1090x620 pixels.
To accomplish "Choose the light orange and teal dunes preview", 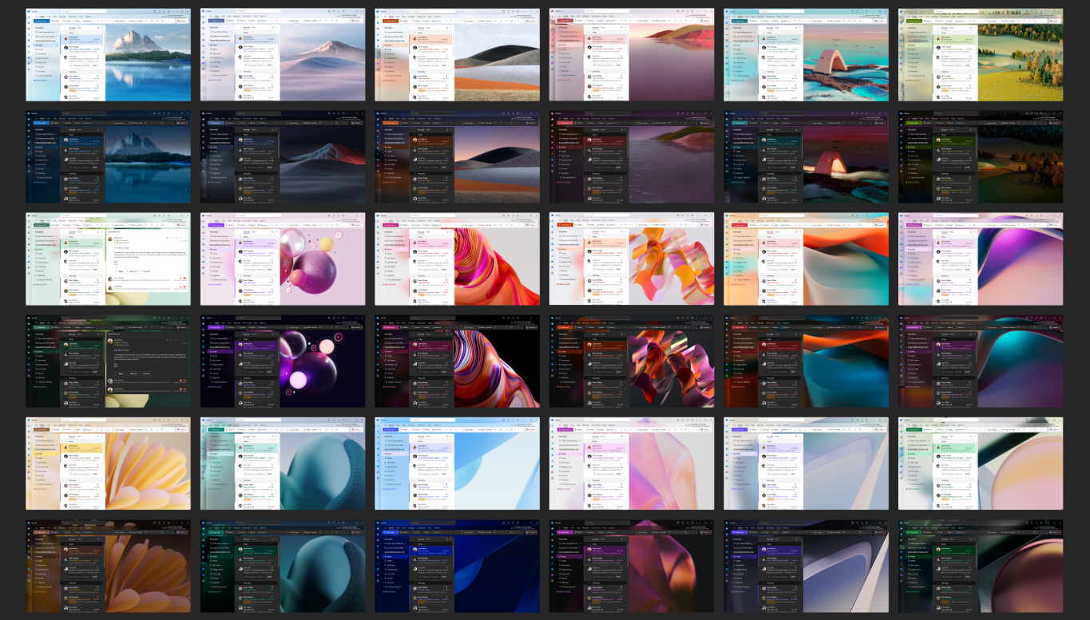I will coord(807,259).
